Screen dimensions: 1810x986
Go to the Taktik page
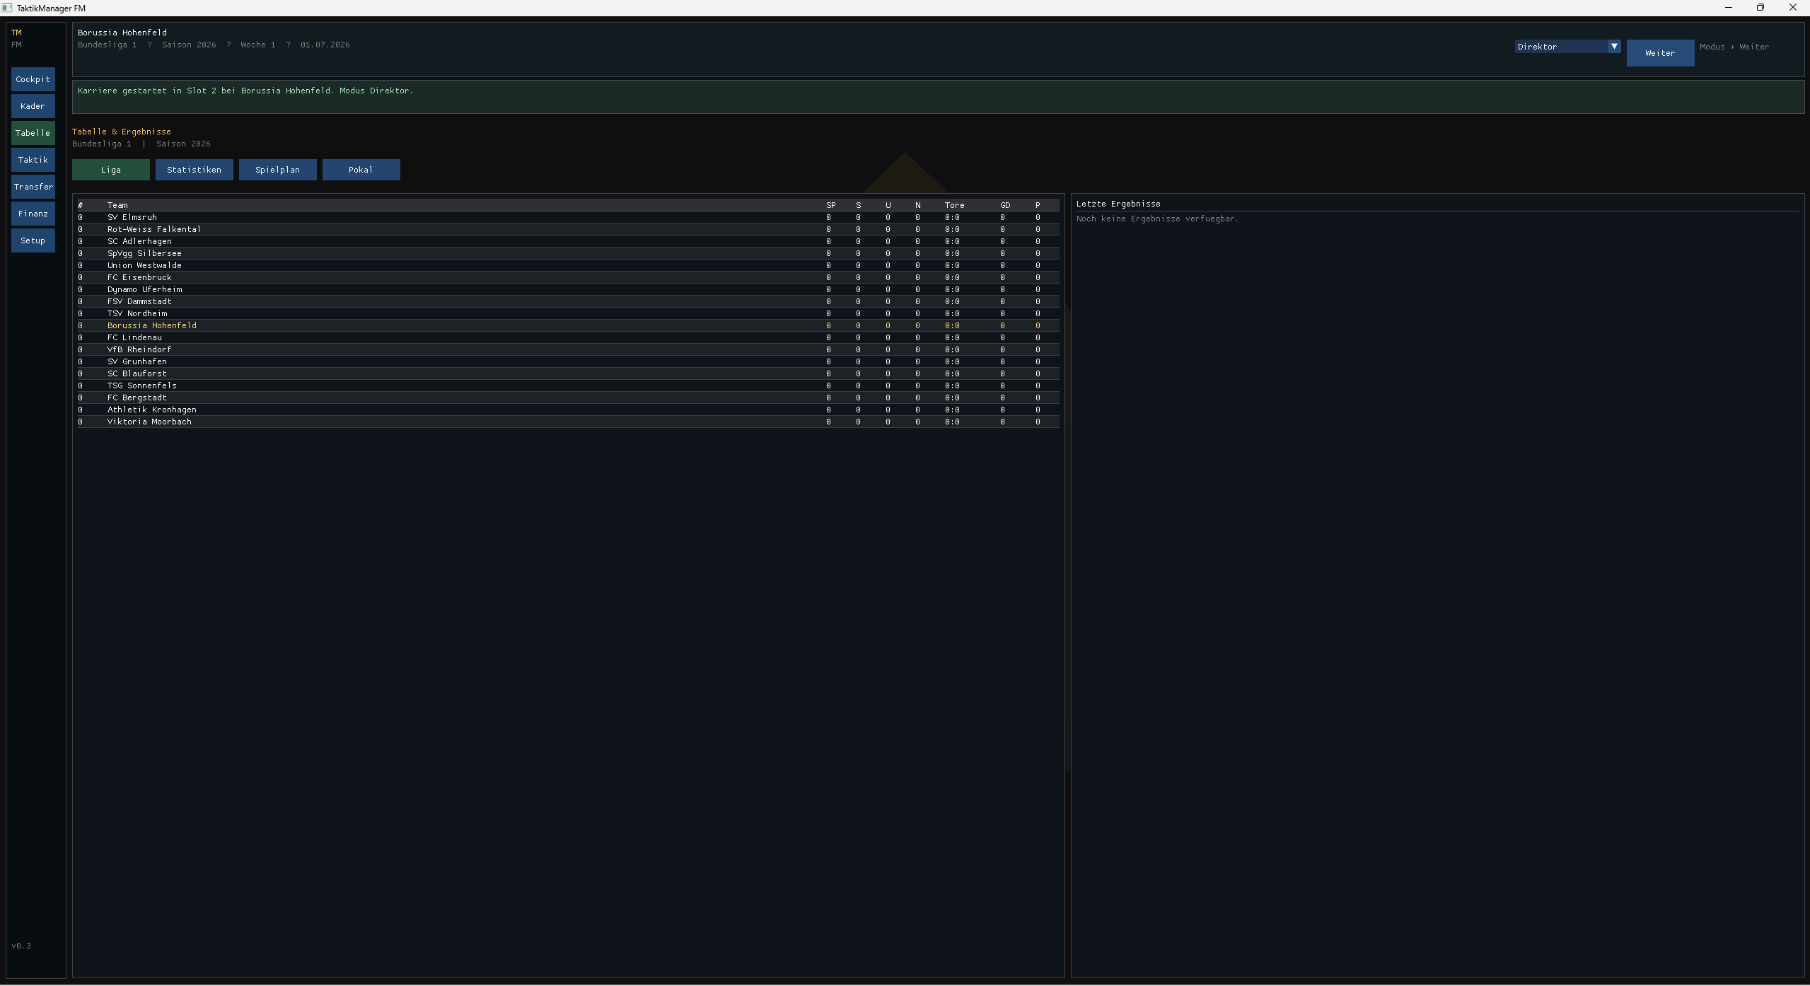[33, 160]
